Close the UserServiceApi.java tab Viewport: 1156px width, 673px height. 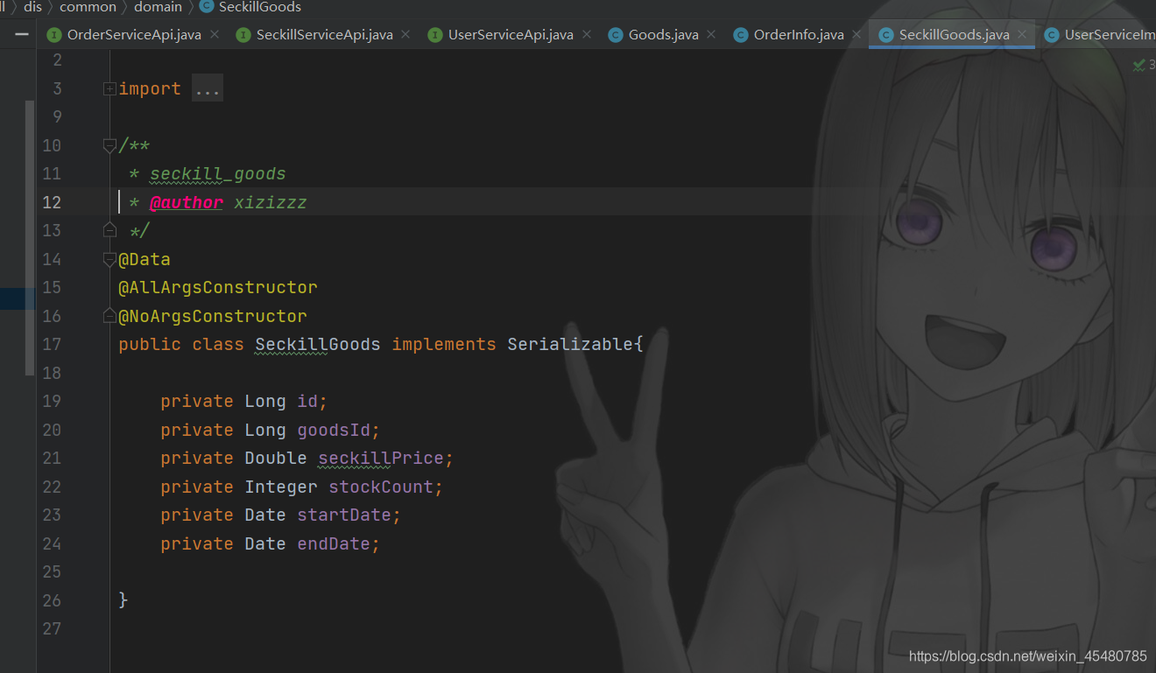coord(586,35)
